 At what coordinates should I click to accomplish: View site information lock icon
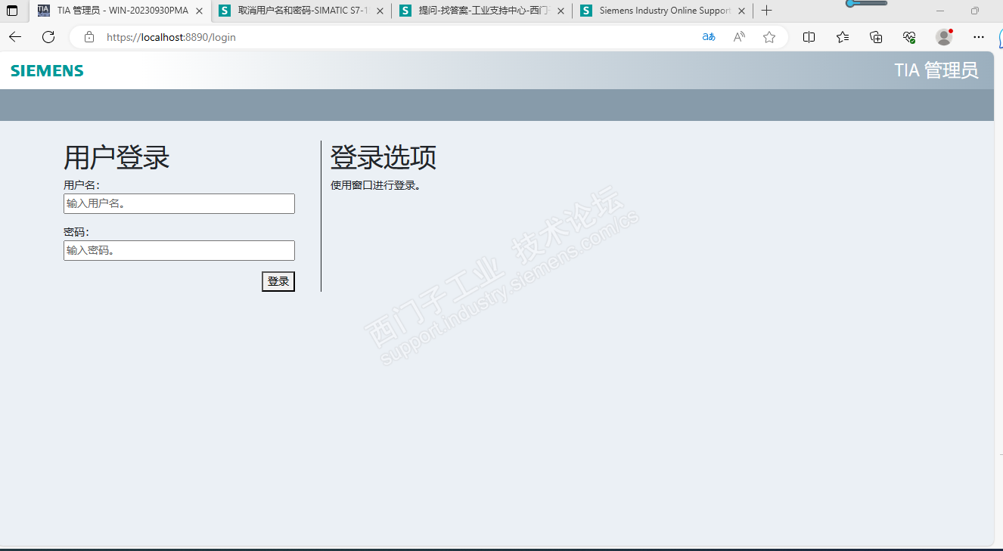click(x=89, y=37)
